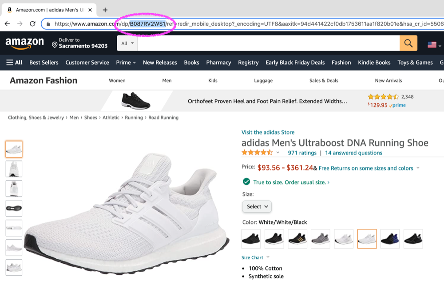
Task: Select the last product thumbnail image
Action: pos(14,267)
